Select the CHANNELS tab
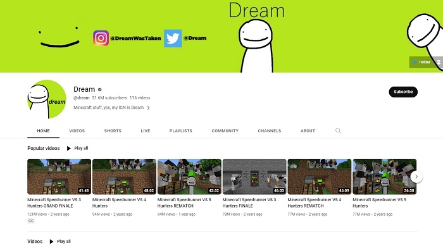Viewport: 443px width, 248px height. (269, 131)
